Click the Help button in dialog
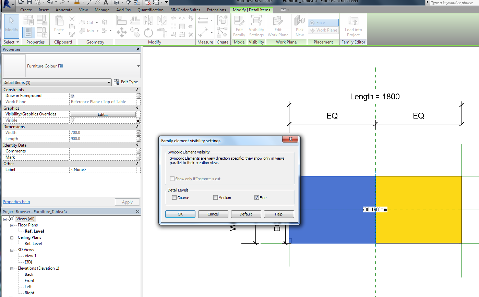 click(279, 214)
